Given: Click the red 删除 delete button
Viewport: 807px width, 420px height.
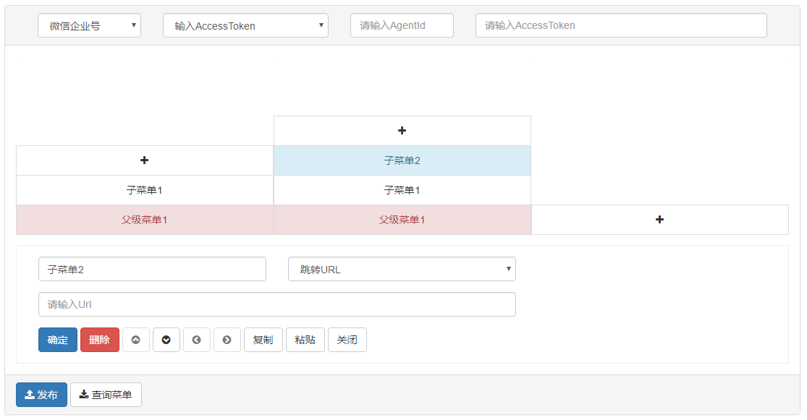Looking at the screenshot, I should (100, 340).
